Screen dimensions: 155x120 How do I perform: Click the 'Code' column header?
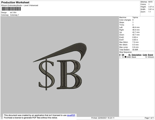(145, 55)
